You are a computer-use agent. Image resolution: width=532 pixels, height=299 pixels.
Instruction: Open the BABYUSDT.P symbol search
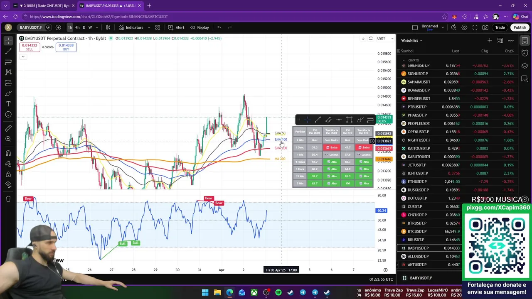[31, 27]
